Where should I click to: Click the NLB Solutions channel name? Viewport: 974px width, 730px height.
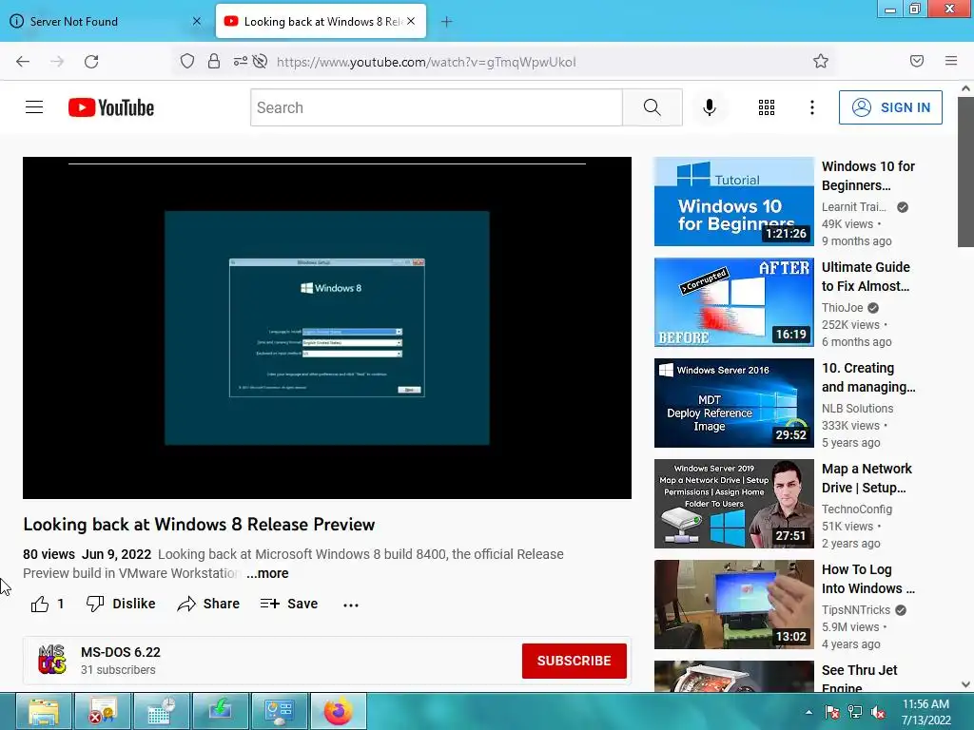857,409
